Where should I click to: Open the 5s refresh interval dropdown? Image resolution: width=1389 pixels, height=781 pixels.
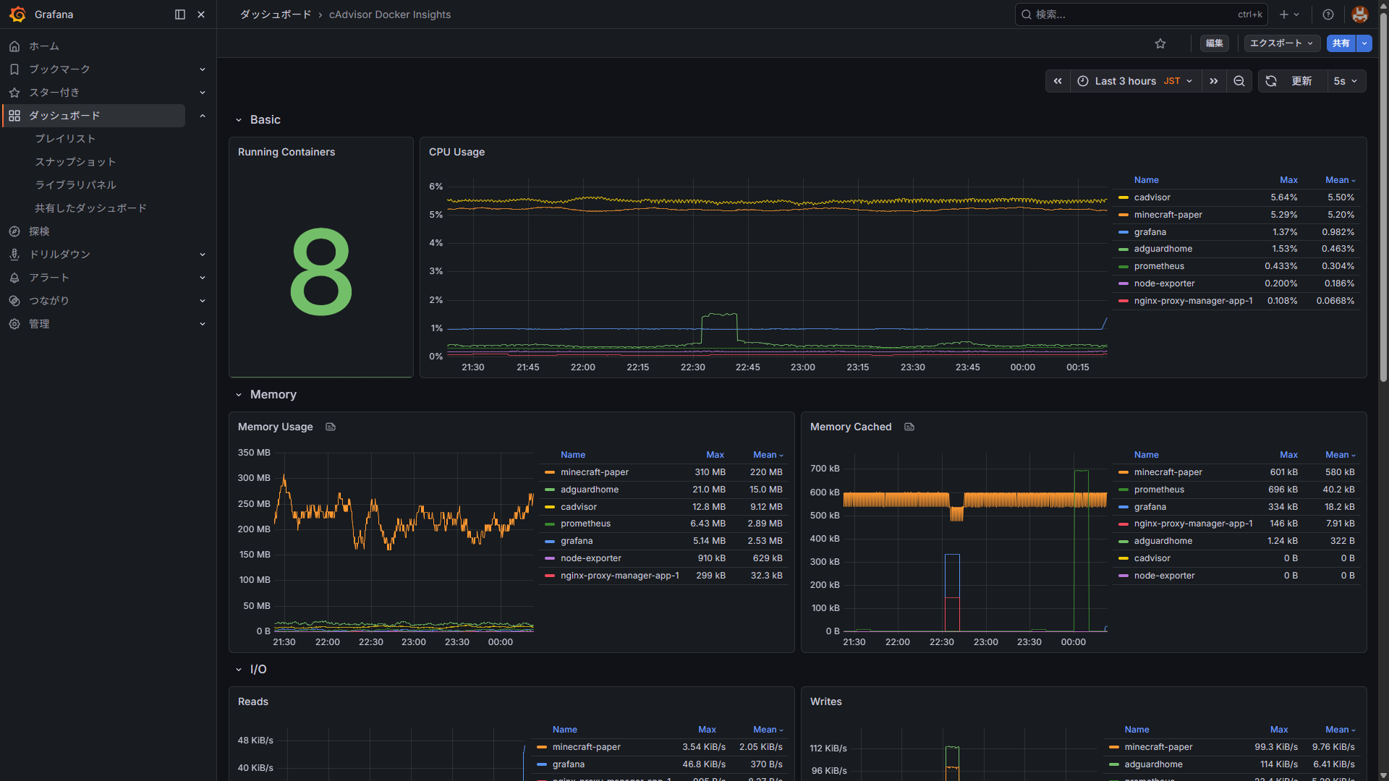pos(1346,81)
